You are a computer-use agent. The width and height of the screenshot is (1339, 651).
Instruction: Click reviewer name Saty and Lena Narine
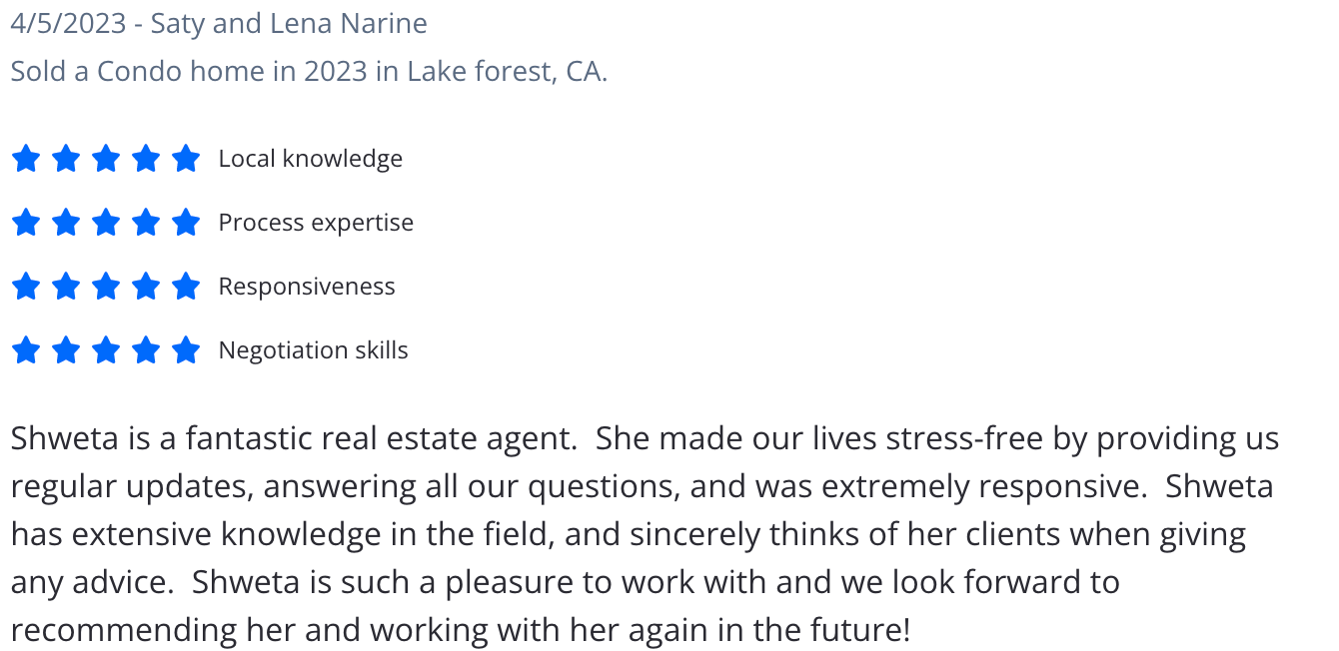[x=289, y=24]
